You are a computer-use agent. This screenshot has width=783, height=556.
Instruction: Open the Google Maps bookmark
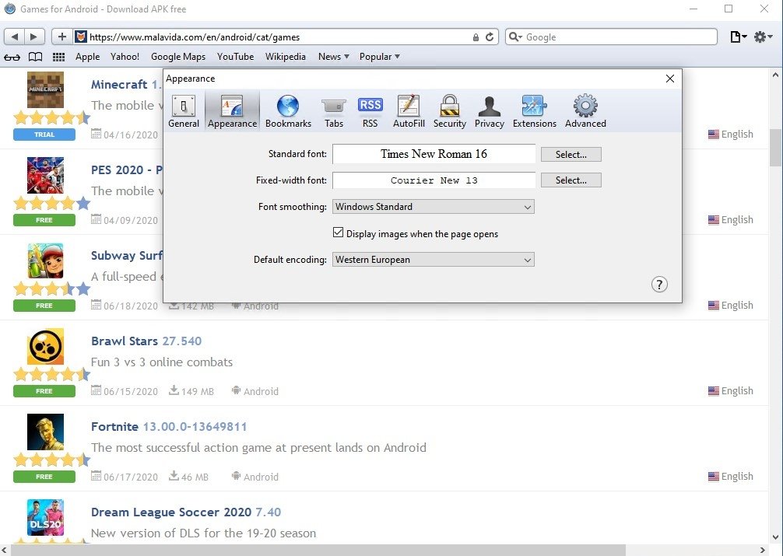click(178, 57)
